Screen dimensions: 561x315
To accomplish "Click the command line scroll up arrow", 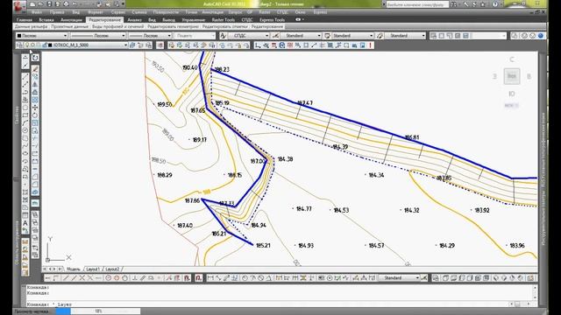I will 535,287.
